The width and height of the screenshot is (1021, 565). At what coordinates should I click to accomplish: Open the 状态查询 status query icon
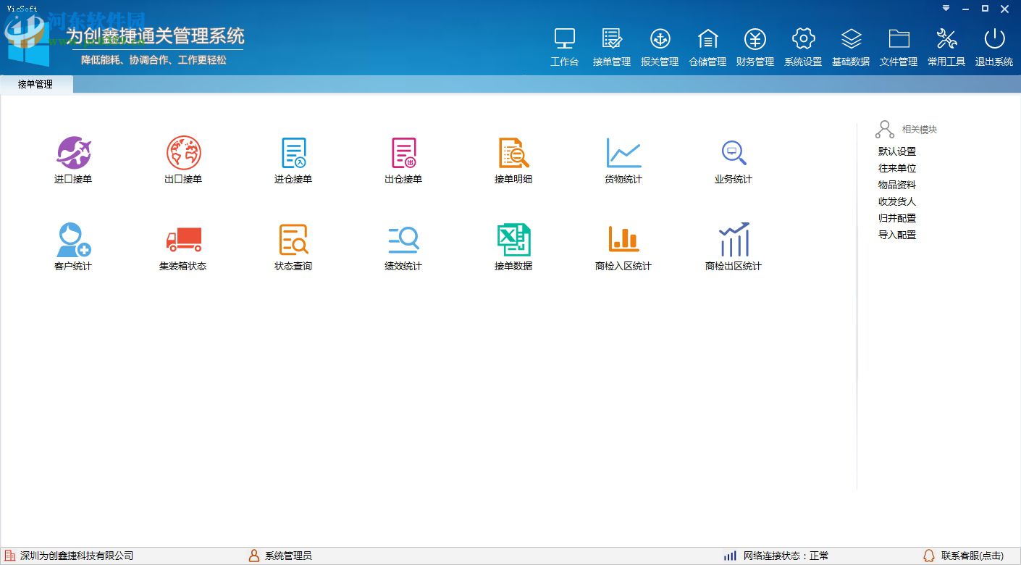click(x=293, y=240)
